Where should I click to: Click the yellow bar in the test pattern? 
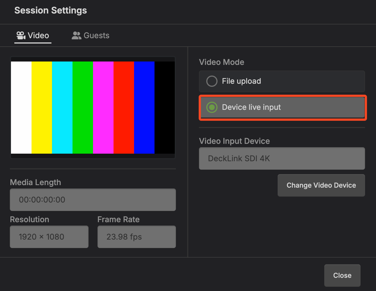coord(42,108)
